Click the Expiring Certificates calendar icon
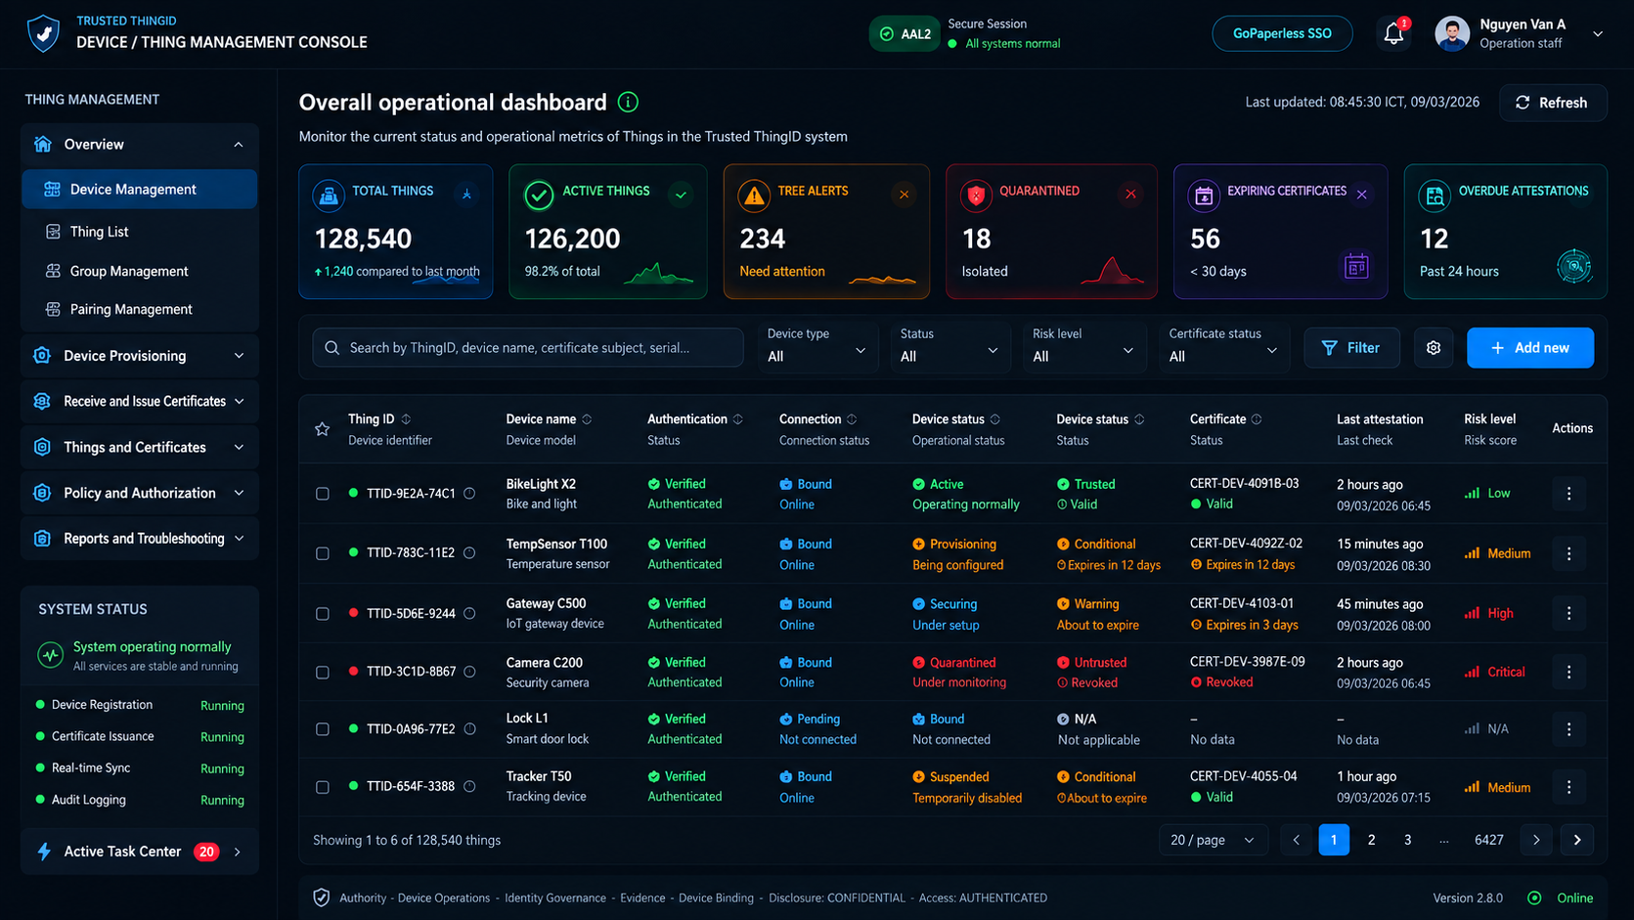Image resolution: width=1634 pixels, height=920 pixels. (x=1356, y=266)
